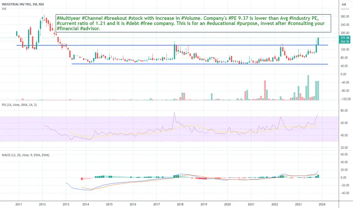Click the 2018 year label
353x208 pixels.
(x=180, y=204)
